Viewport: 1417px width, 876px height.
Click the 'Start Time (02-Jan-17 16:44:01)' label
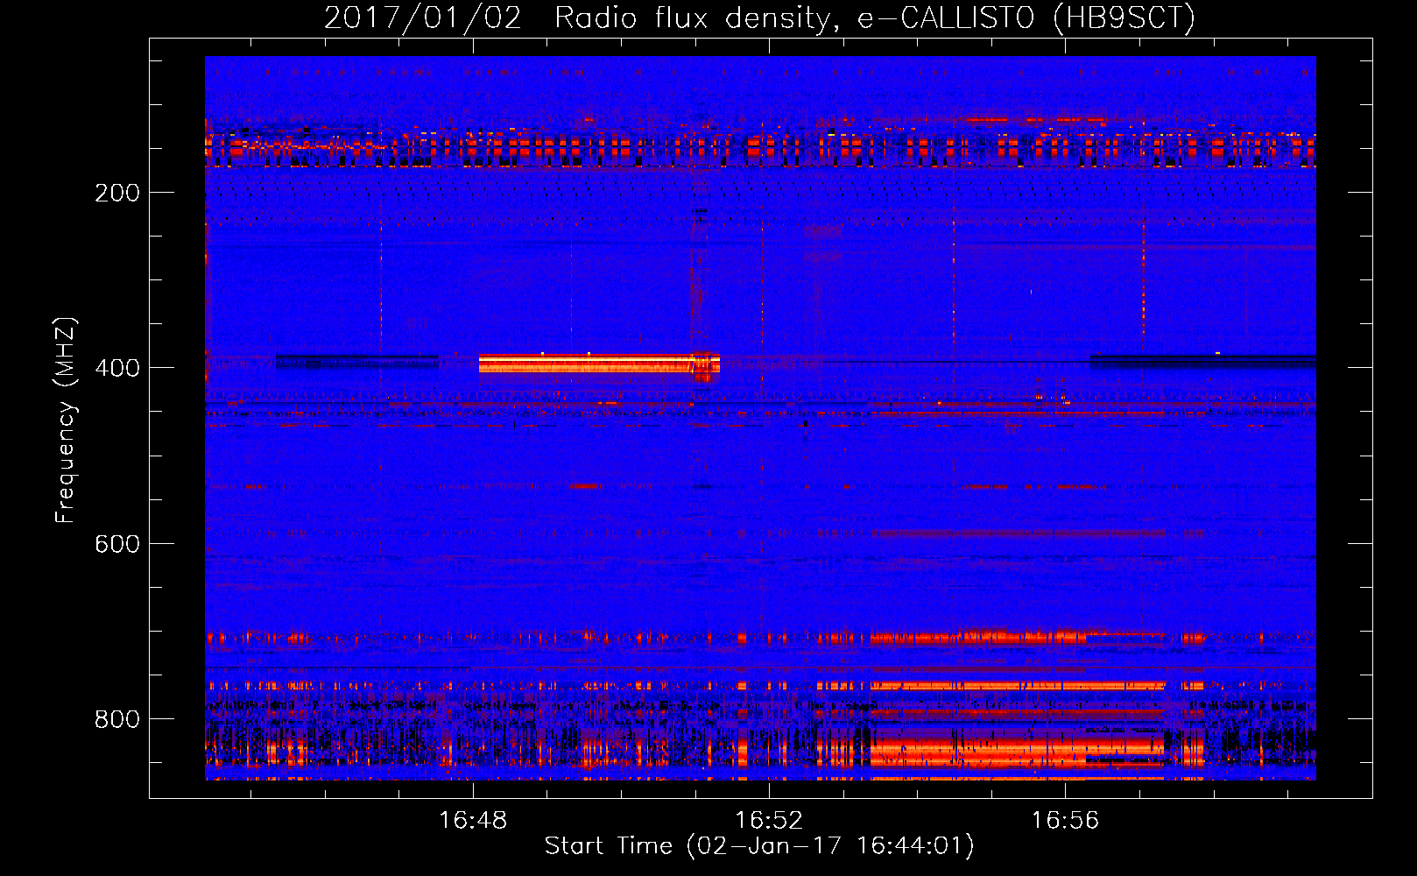759,846
